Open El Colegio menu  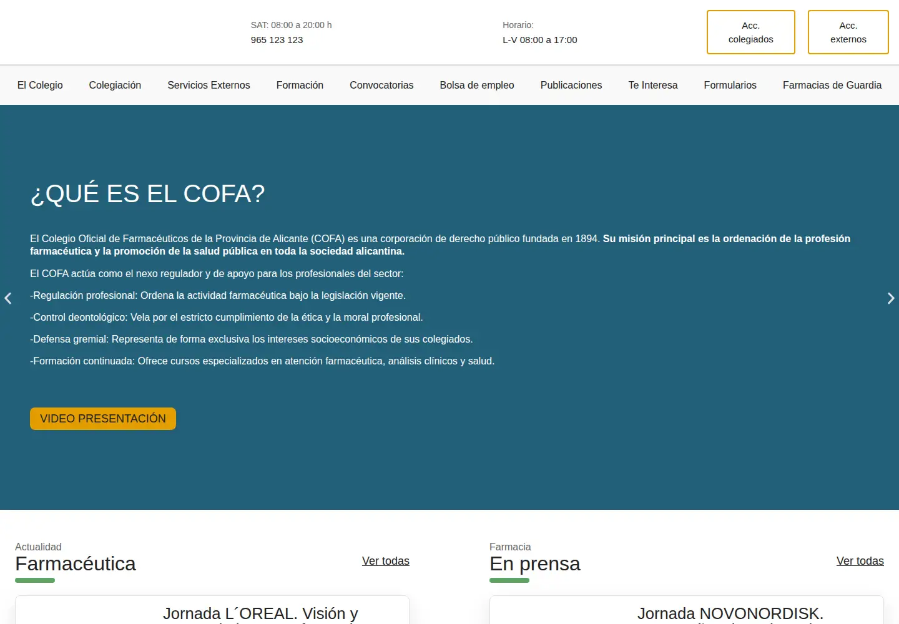[x=40, y=85]
